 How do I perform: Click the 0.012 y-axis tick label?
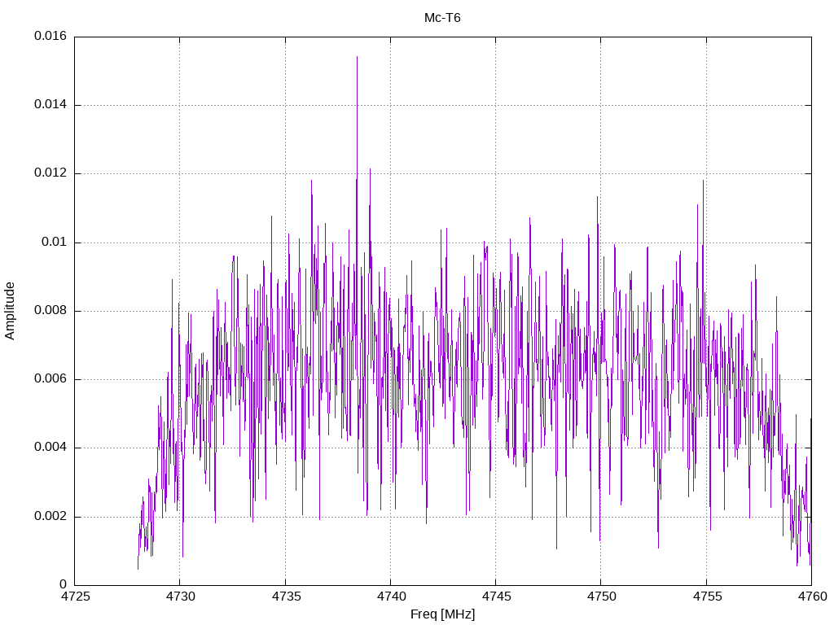tap(50, 173)
